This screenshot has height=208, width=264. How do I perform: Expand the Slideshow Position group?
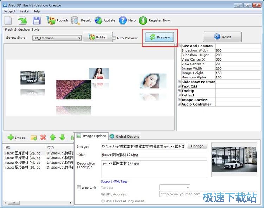pos(179,82)
